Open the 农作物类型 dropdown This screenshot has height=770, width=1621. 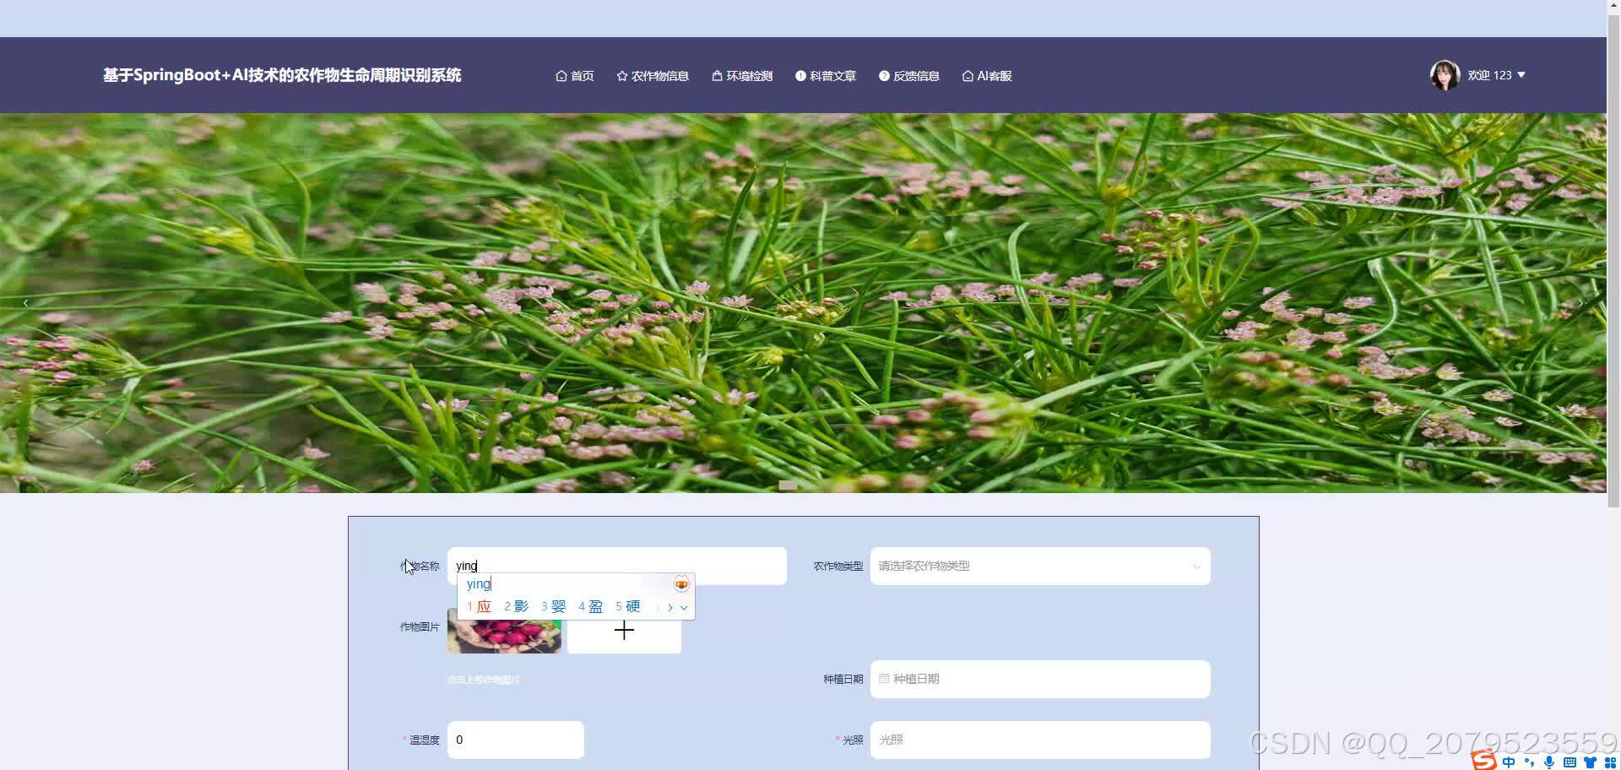[1039, 566]
